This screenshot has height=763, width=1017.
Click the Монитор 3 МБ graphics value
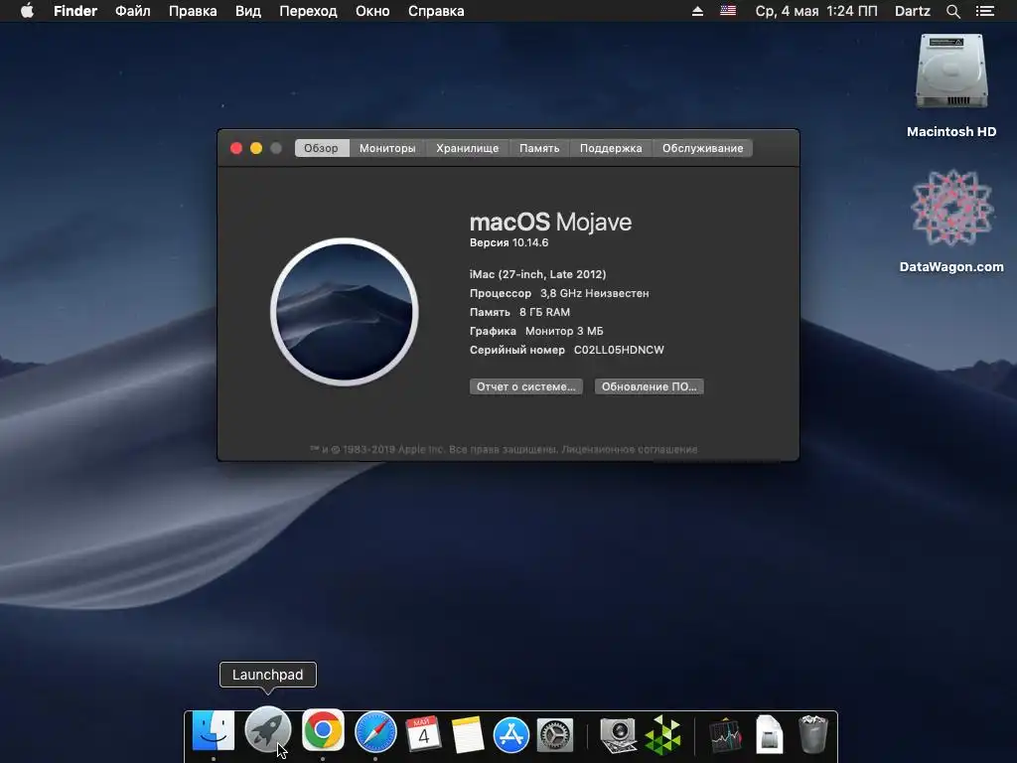[564, 331]
